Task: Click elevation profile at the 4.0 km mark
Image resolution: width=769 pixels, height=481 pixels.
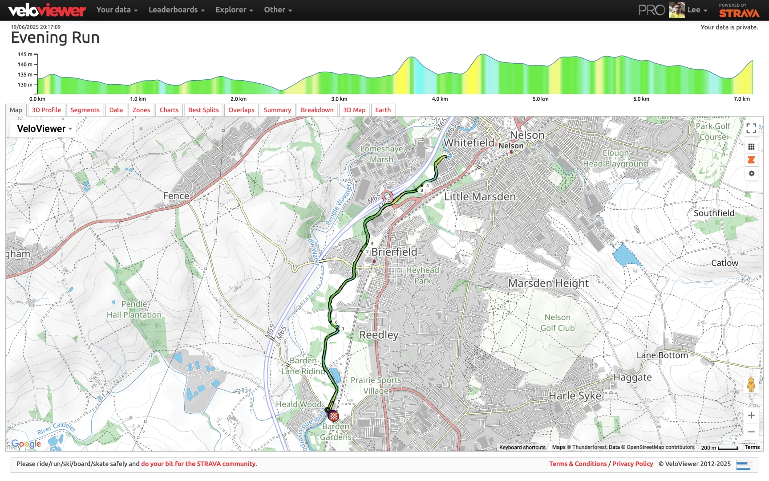Action: (440, 80)
